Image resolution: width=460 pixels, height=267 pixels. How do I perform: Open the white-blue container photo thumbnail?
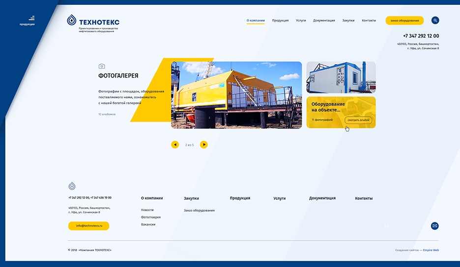pyautogui.click(x=341, y=77)
